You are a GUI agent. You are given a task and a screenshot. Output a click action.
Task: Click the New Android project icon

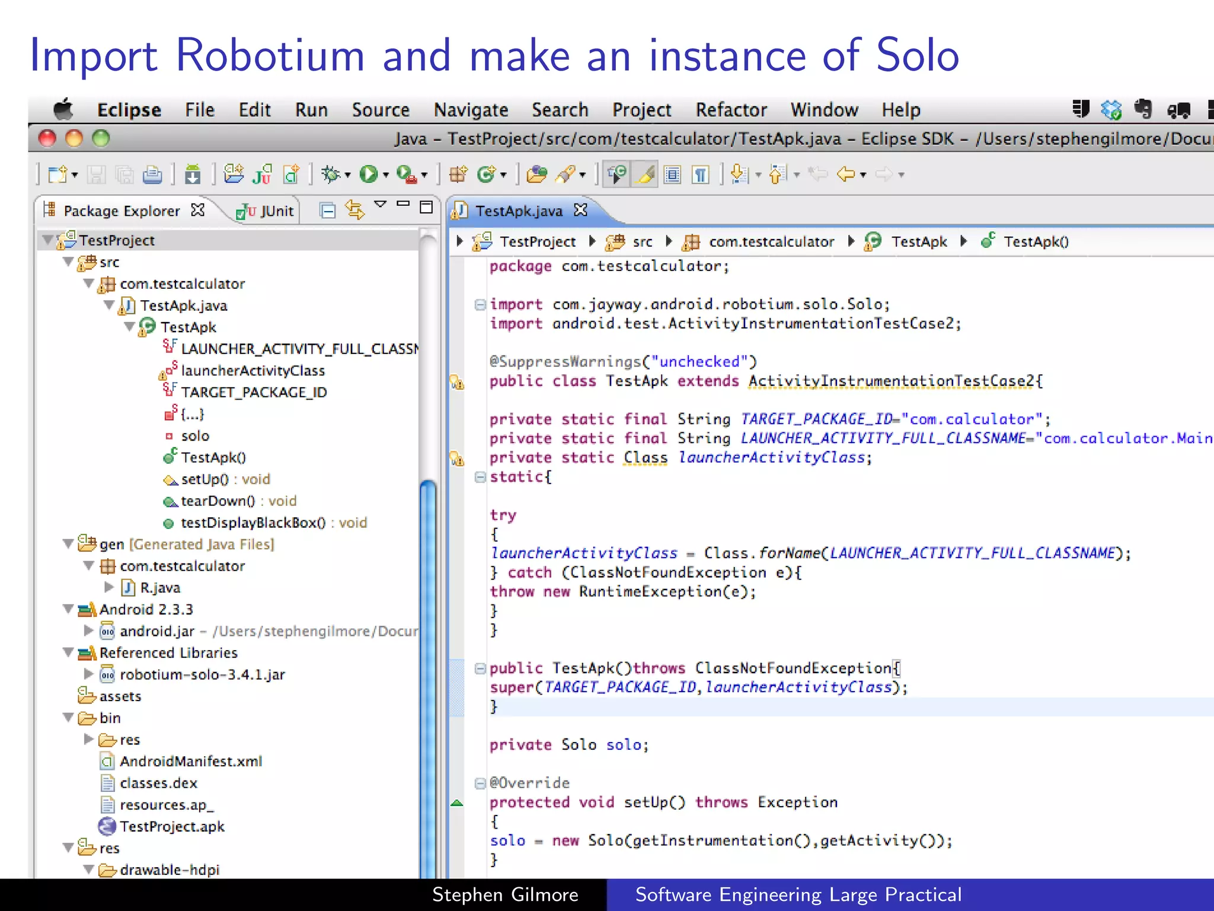[234, 174]
